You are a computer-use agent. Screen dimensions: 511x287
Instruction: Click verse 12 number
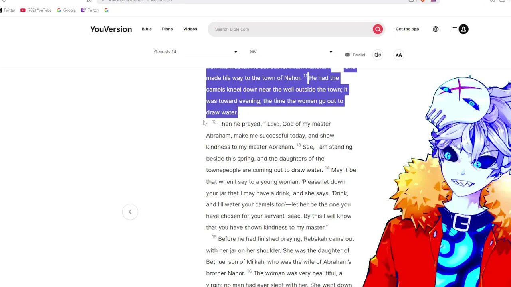click(214, 122)
